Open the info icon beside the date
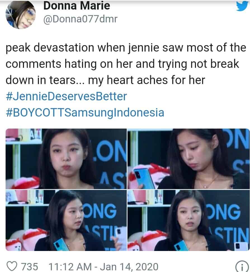Viewport: 250px width, 272px height. tap(242, 268)
